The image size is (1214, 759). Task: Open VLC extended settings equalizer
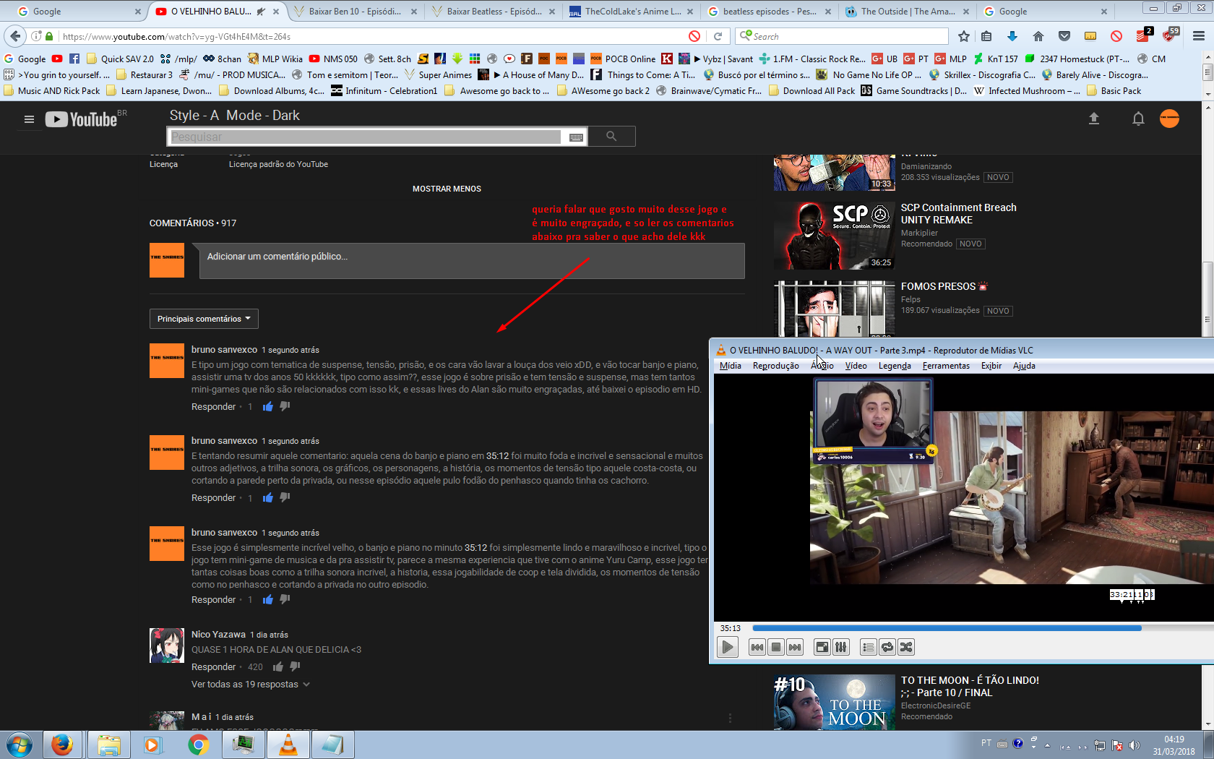(840, 647)
